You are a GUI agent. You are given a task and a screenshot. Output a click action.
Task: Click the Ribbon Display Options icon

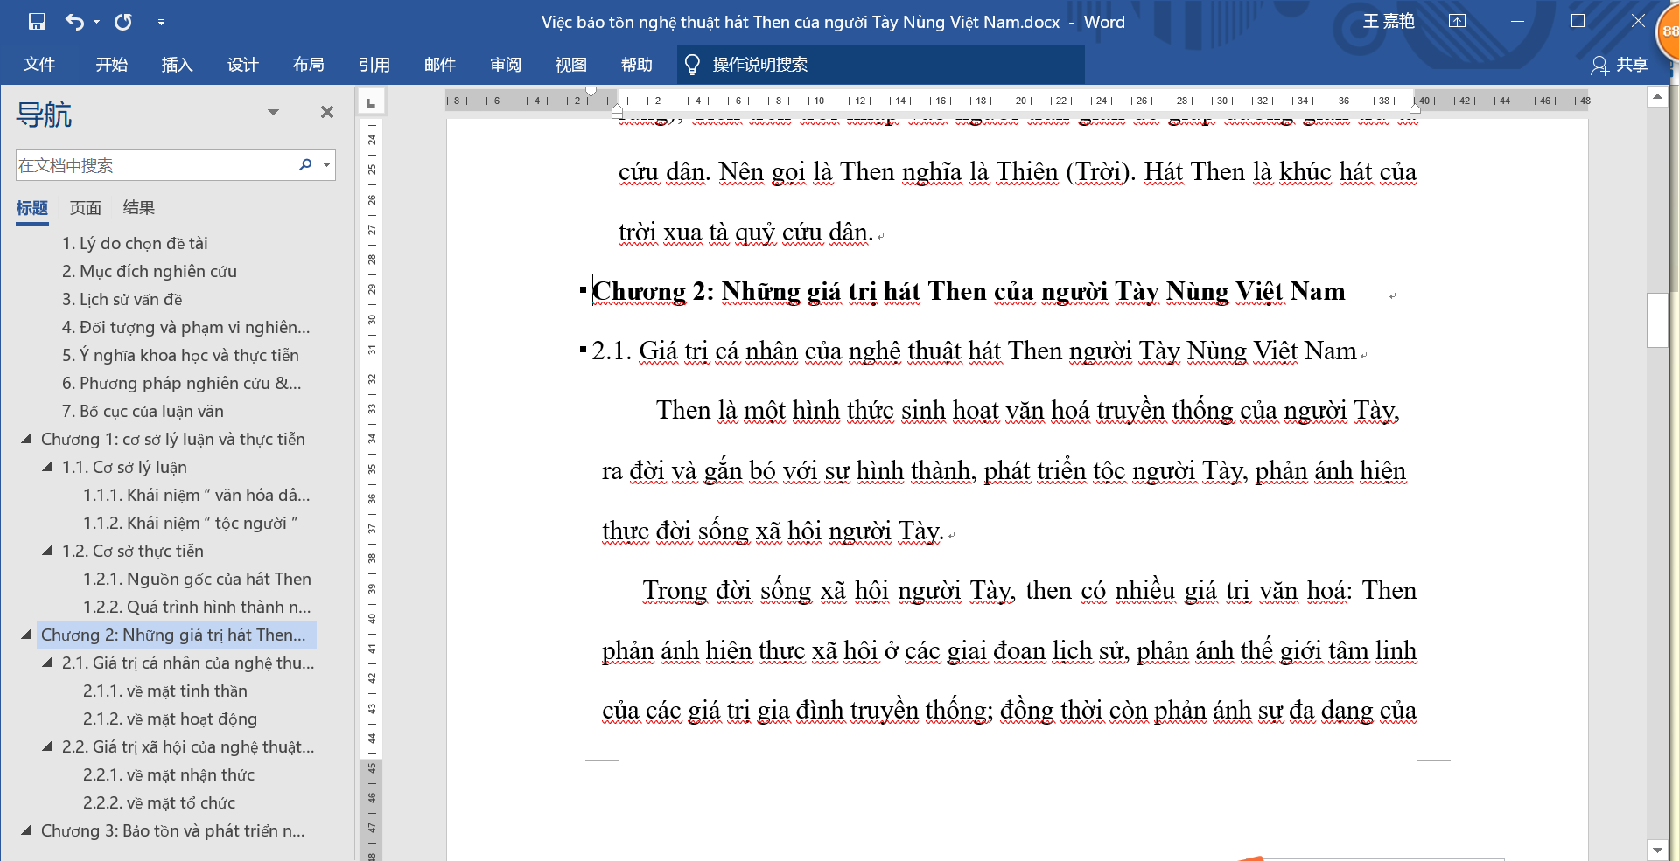[x=1457, y=21]
